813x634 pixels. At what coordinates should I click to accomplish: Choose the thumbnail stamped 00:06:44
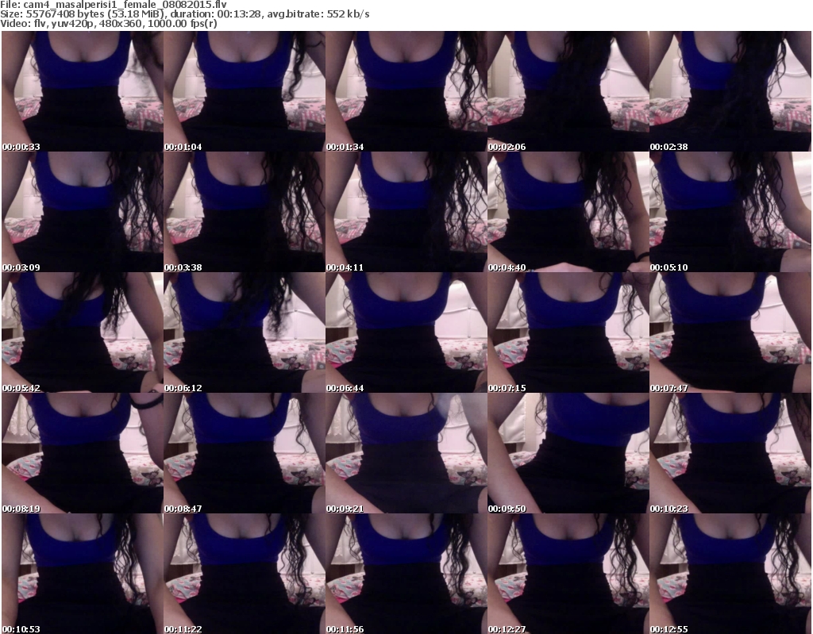coord(406,332)
